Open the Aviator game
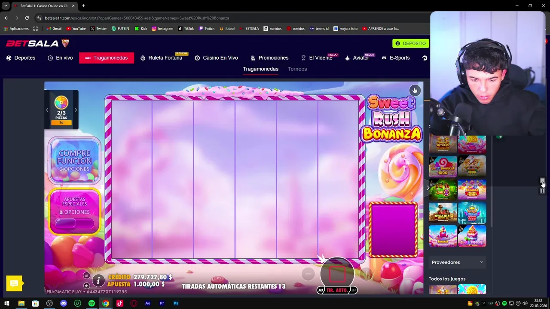Image resolution: width=550 pixels, height=309 pixels. tap(357, 58)
